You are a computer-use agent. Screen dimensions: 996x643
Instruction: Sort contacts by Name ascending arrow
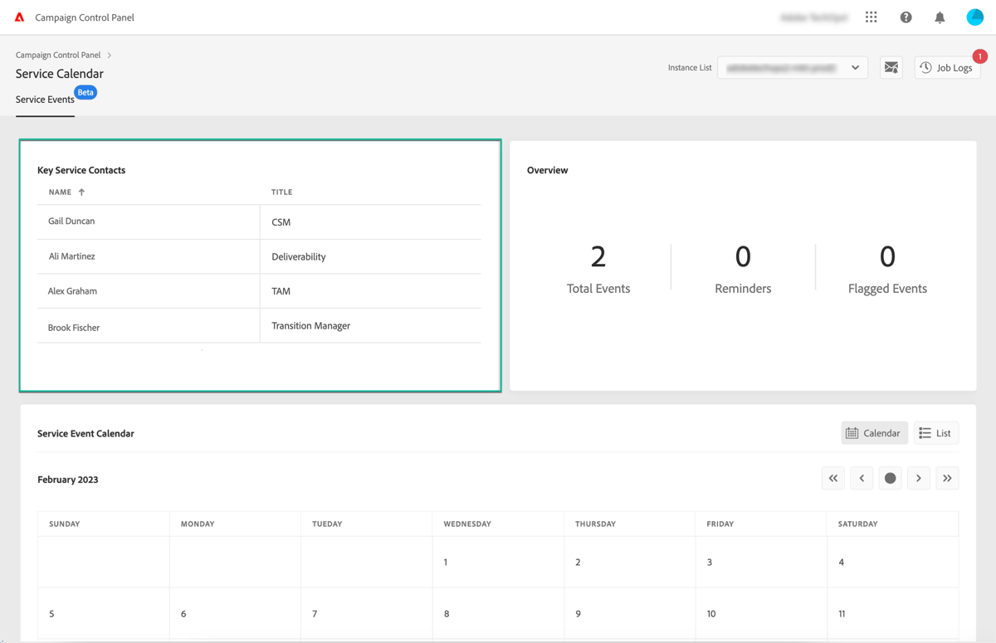pos(81,192)
